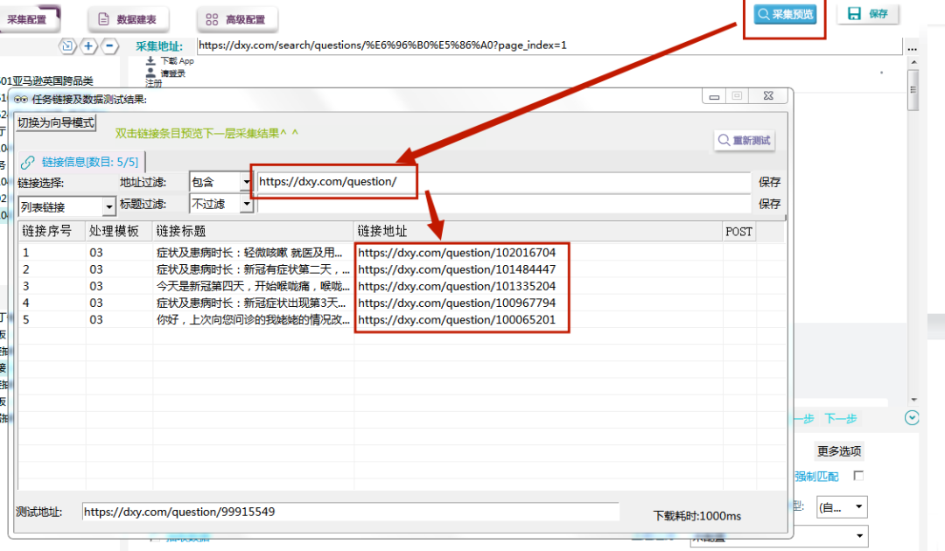Viewport: 945px width, 551px height.
Task: Click the minimize button of the test result dialog
Action: click(714, 96)
